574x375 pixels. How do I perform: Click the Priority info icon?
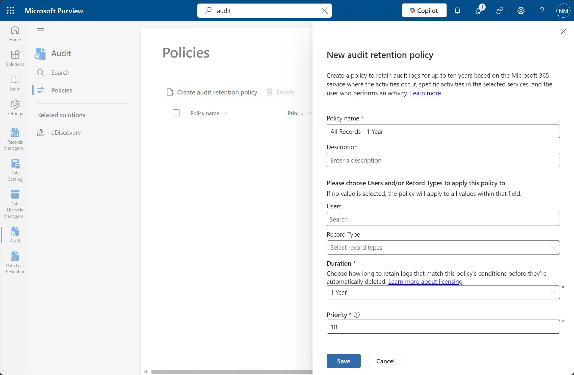coord(356,315)
